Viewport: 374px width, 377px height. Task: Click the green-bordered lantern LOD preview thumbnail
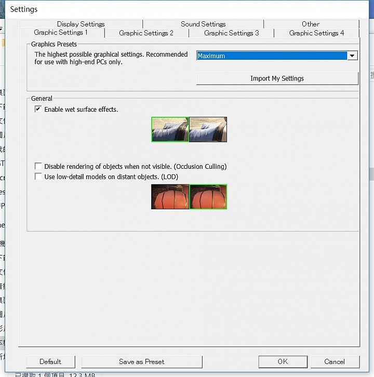coord(208,197)
